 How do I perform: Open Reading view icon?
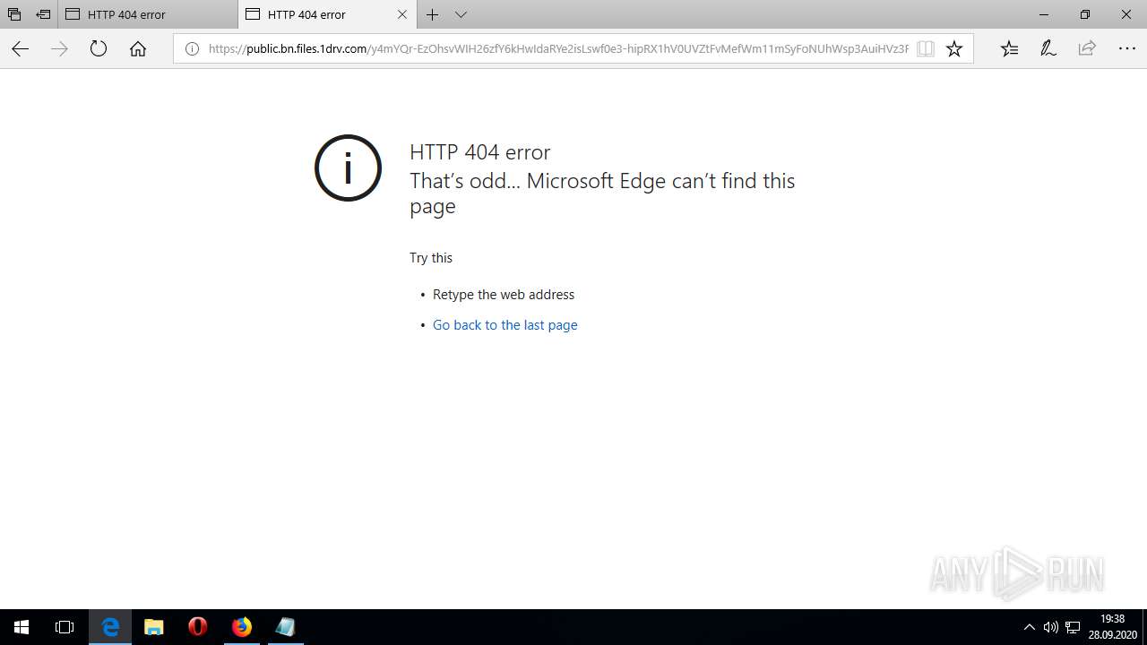[x=926, y=49]
